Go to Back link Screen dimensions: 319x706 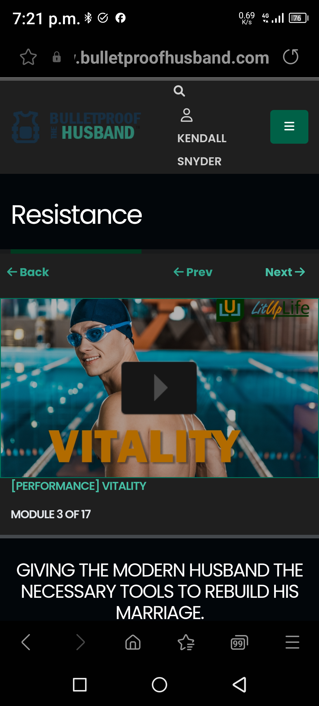pyautogui.click(x=28, y=272)
